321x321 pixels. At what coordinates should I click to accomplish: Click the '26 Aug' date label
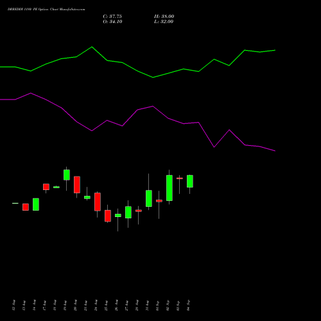coord(116,305)
